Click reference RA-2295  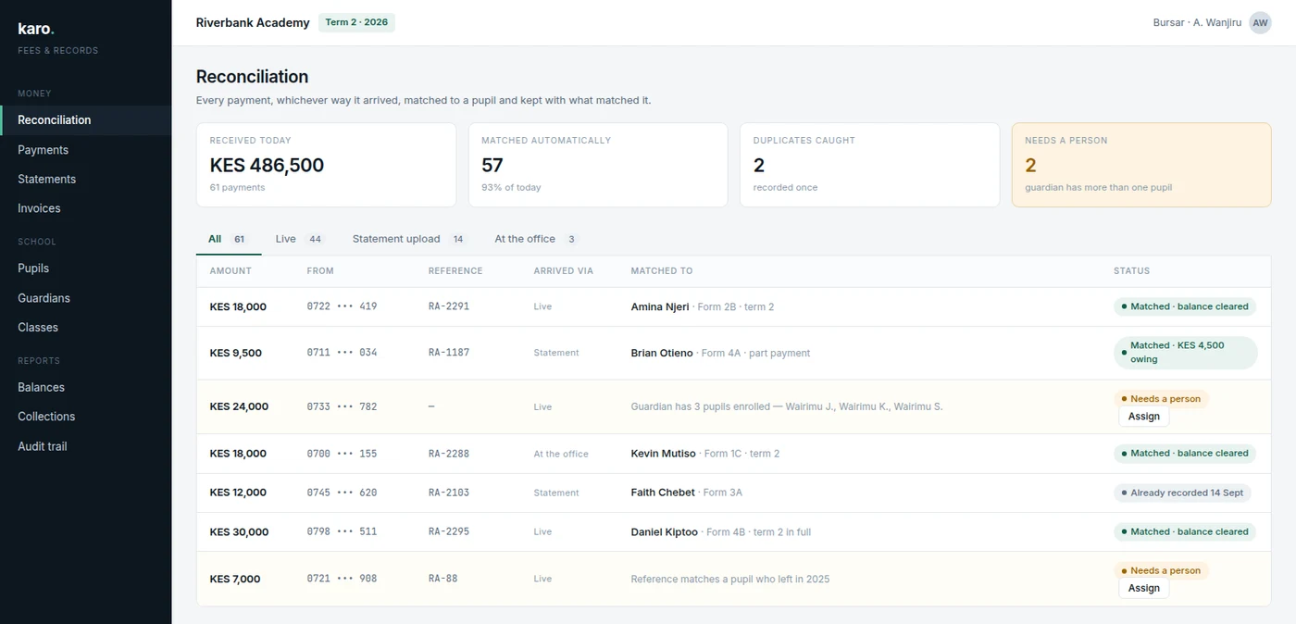click(449, 531)
